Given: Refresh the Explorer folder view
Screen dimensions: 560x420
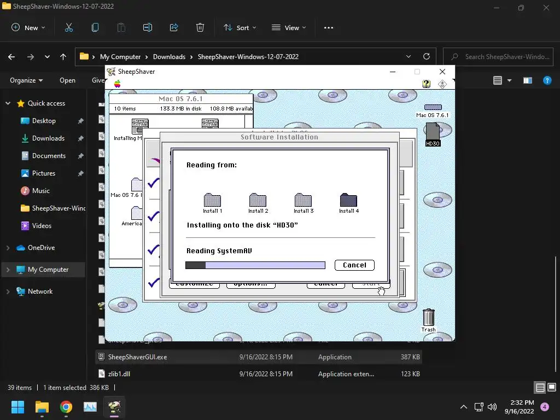Looking at the screenshot, I should coord(427,56).
